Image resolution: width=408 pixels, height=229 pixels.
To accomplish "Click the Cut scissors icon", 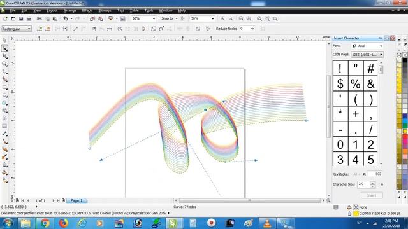I will [39, 18].
